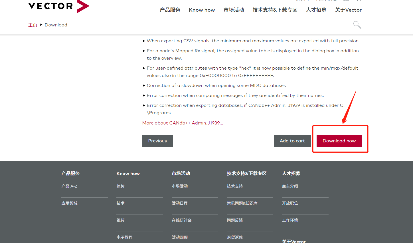Open the 产品 A-Z footer link
Screen dimensions: 413x243
69,186
